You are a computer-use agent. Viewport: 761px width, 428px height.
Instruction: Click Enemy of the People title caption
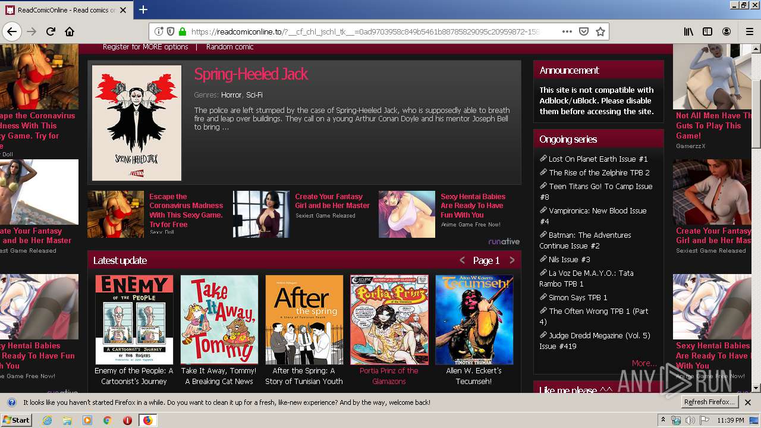(134, 376)
